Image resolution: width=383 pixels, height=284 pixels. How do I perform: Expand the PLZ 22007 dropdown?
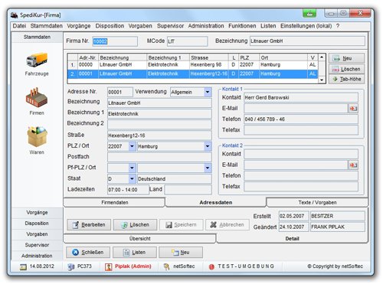pyautogui.click(x=132, y=146)
